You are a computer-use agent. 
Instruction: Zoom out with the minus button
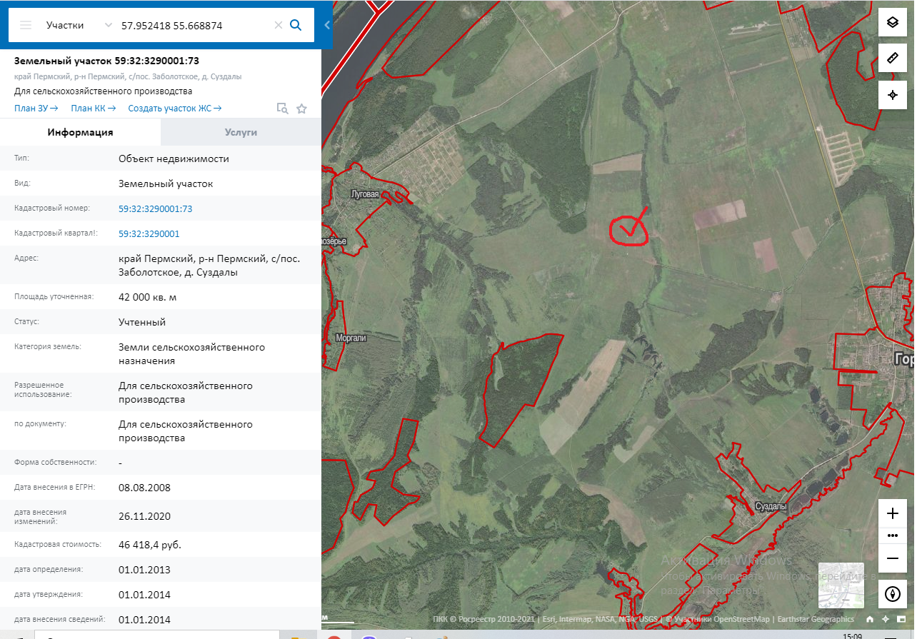pos(892,558)
